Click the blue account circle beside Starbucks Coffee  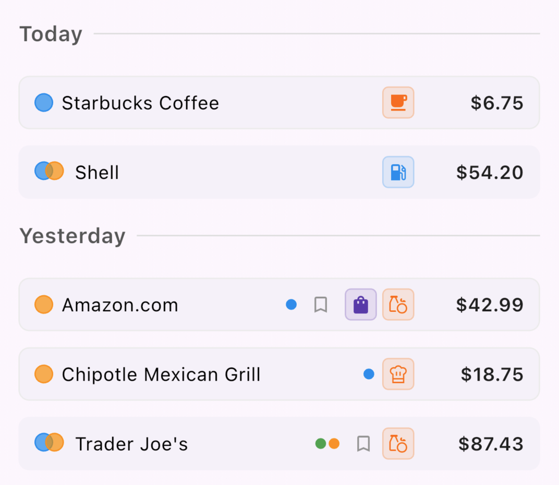point(43,102)
